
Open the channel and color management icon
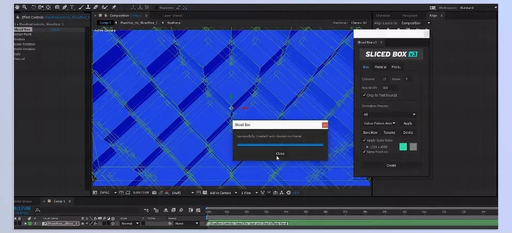(167, 193)
